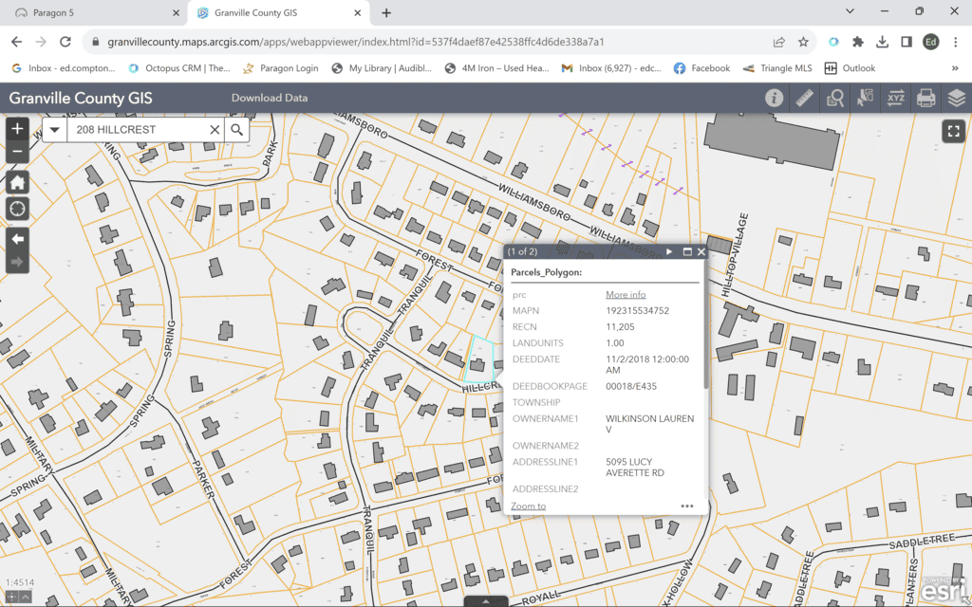972x607 pixels.
Task: Click Zoom to in the popup
Action: coord(528,506)
